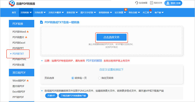Open 文档转换 menu item
The width and height of the screenshot is (195, 102).
coord(26,12)
